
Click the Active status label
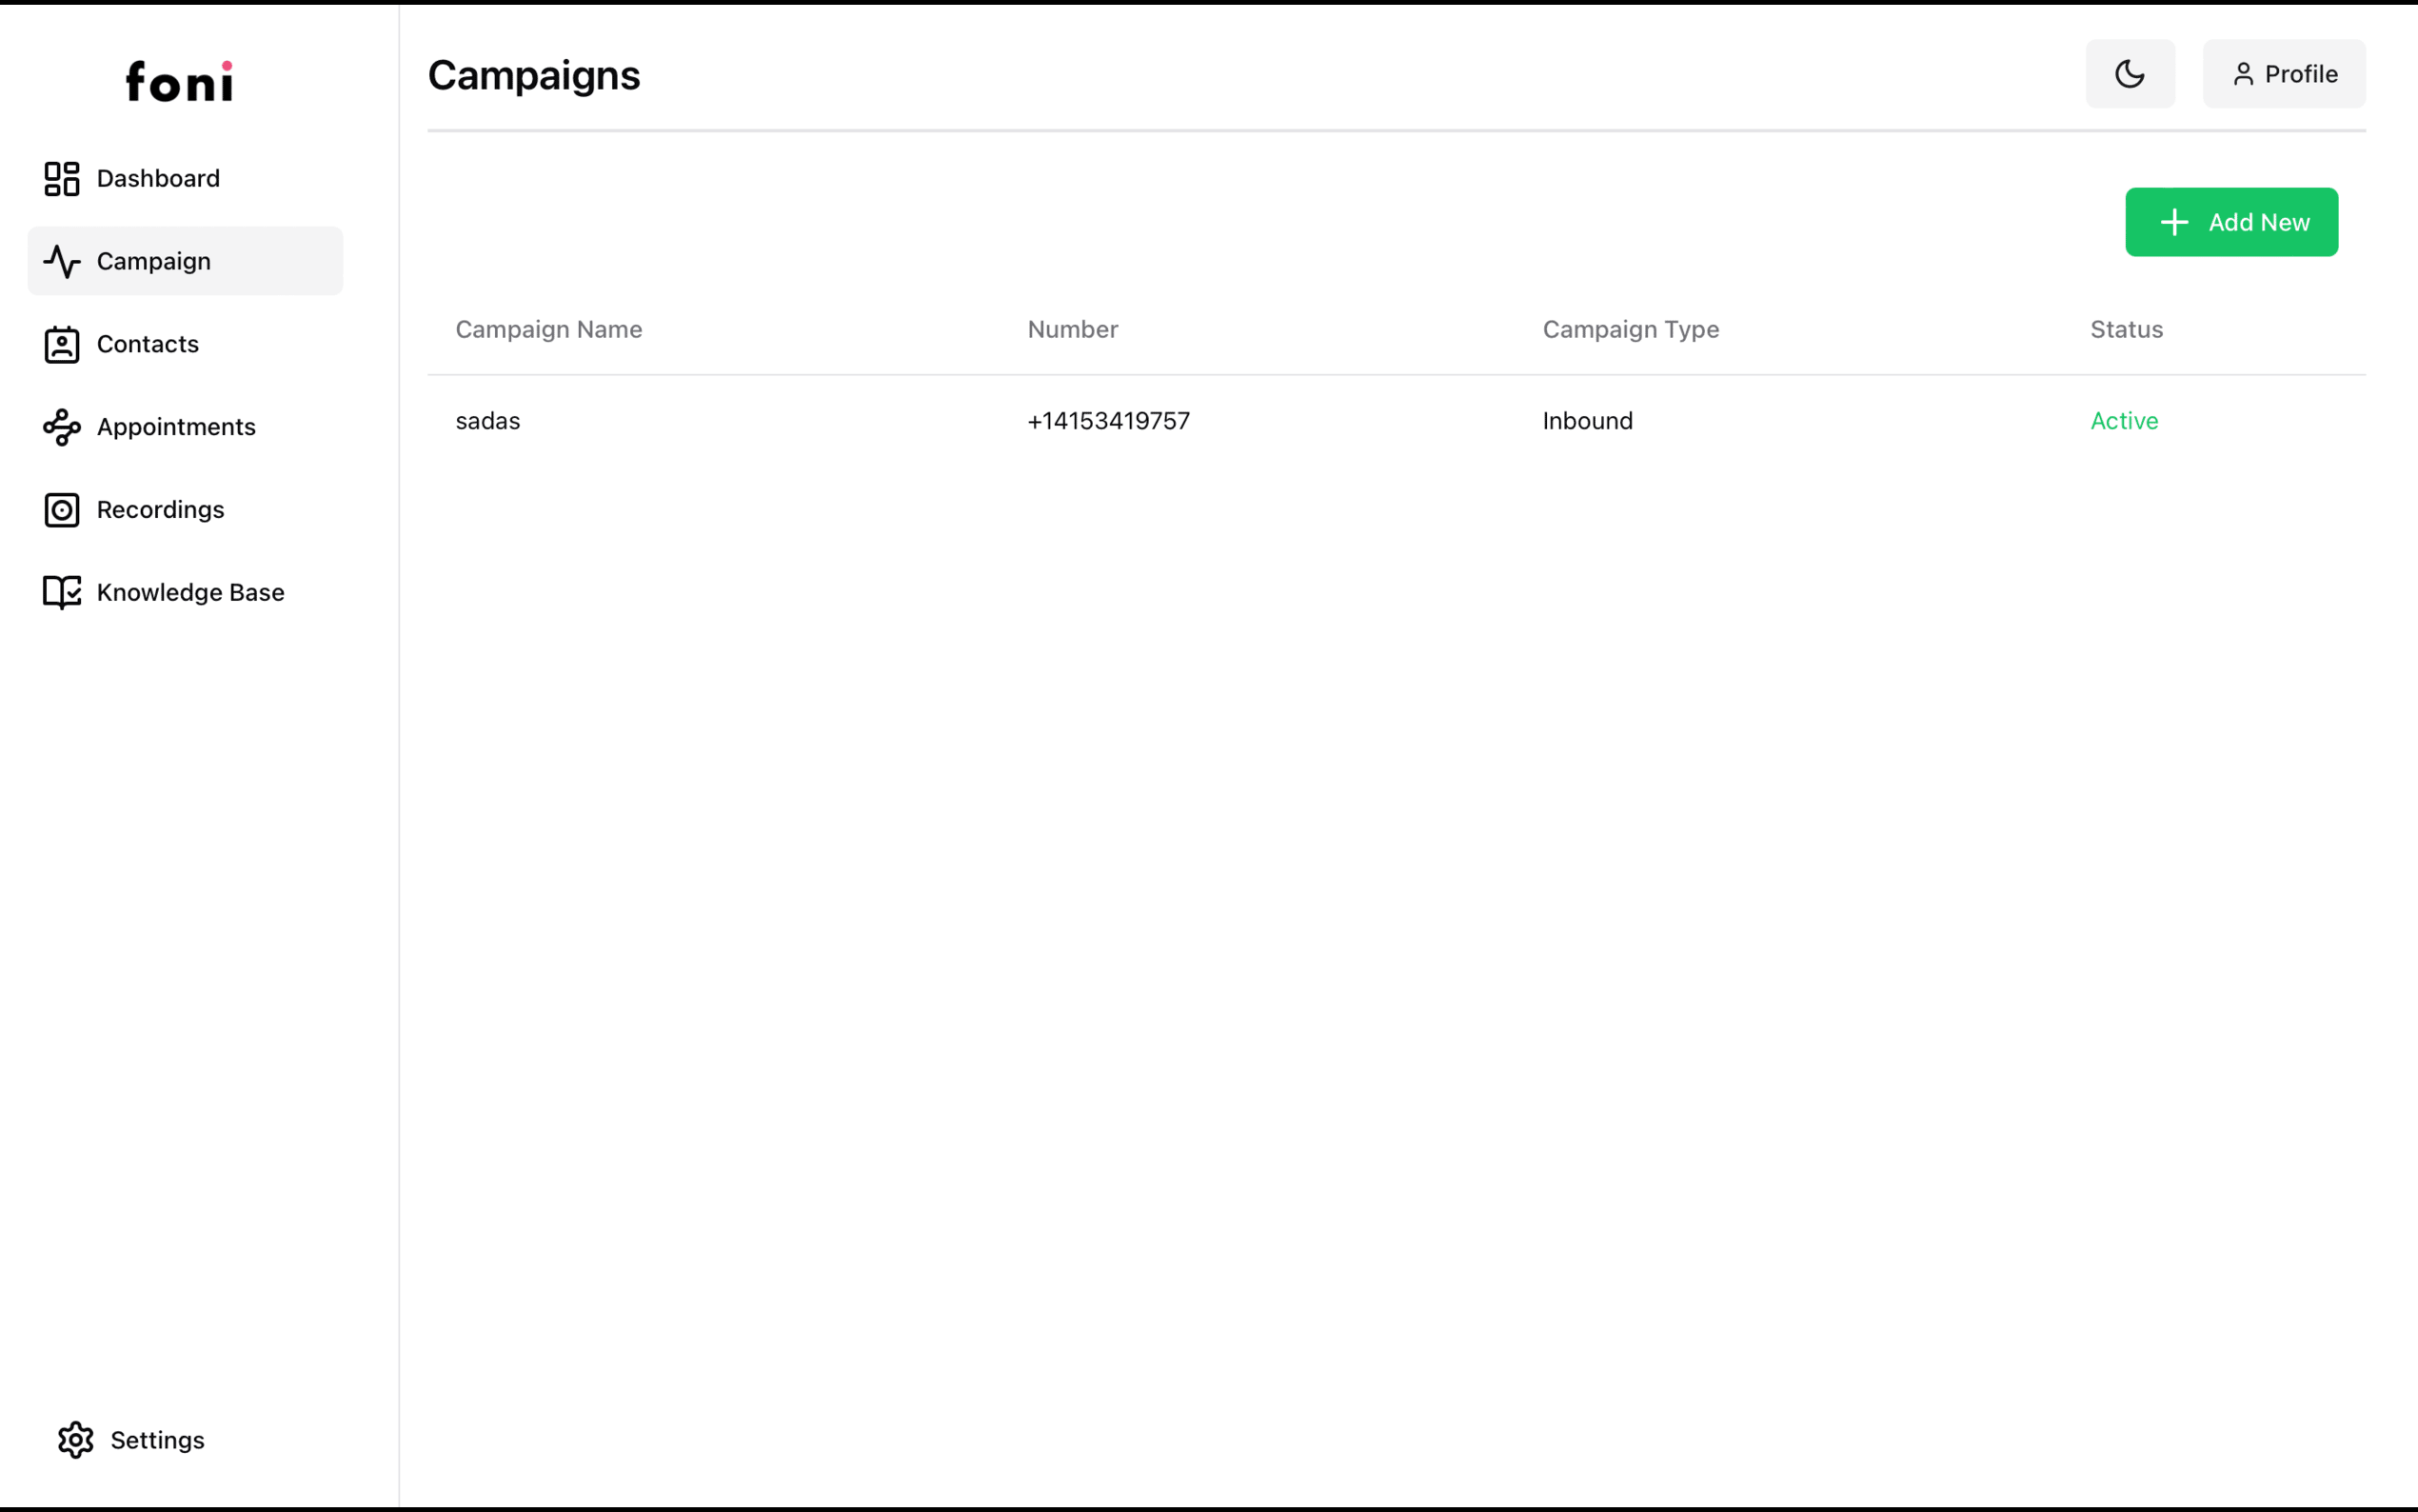[2123, 421]
